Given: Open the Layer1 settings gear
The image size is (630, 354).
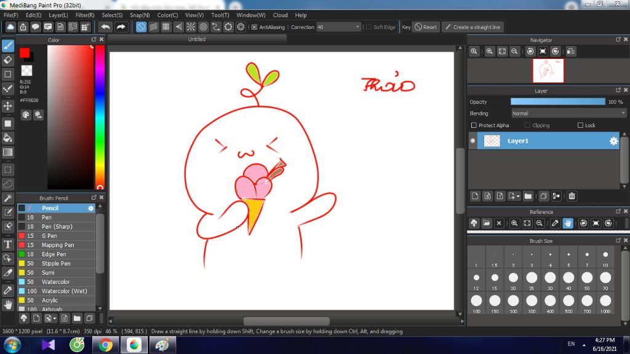Looking at the screenshot, I should 613,141.
